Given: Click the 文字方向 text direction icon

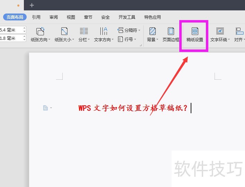Looking at the screenshot, I should coord(103,31).
